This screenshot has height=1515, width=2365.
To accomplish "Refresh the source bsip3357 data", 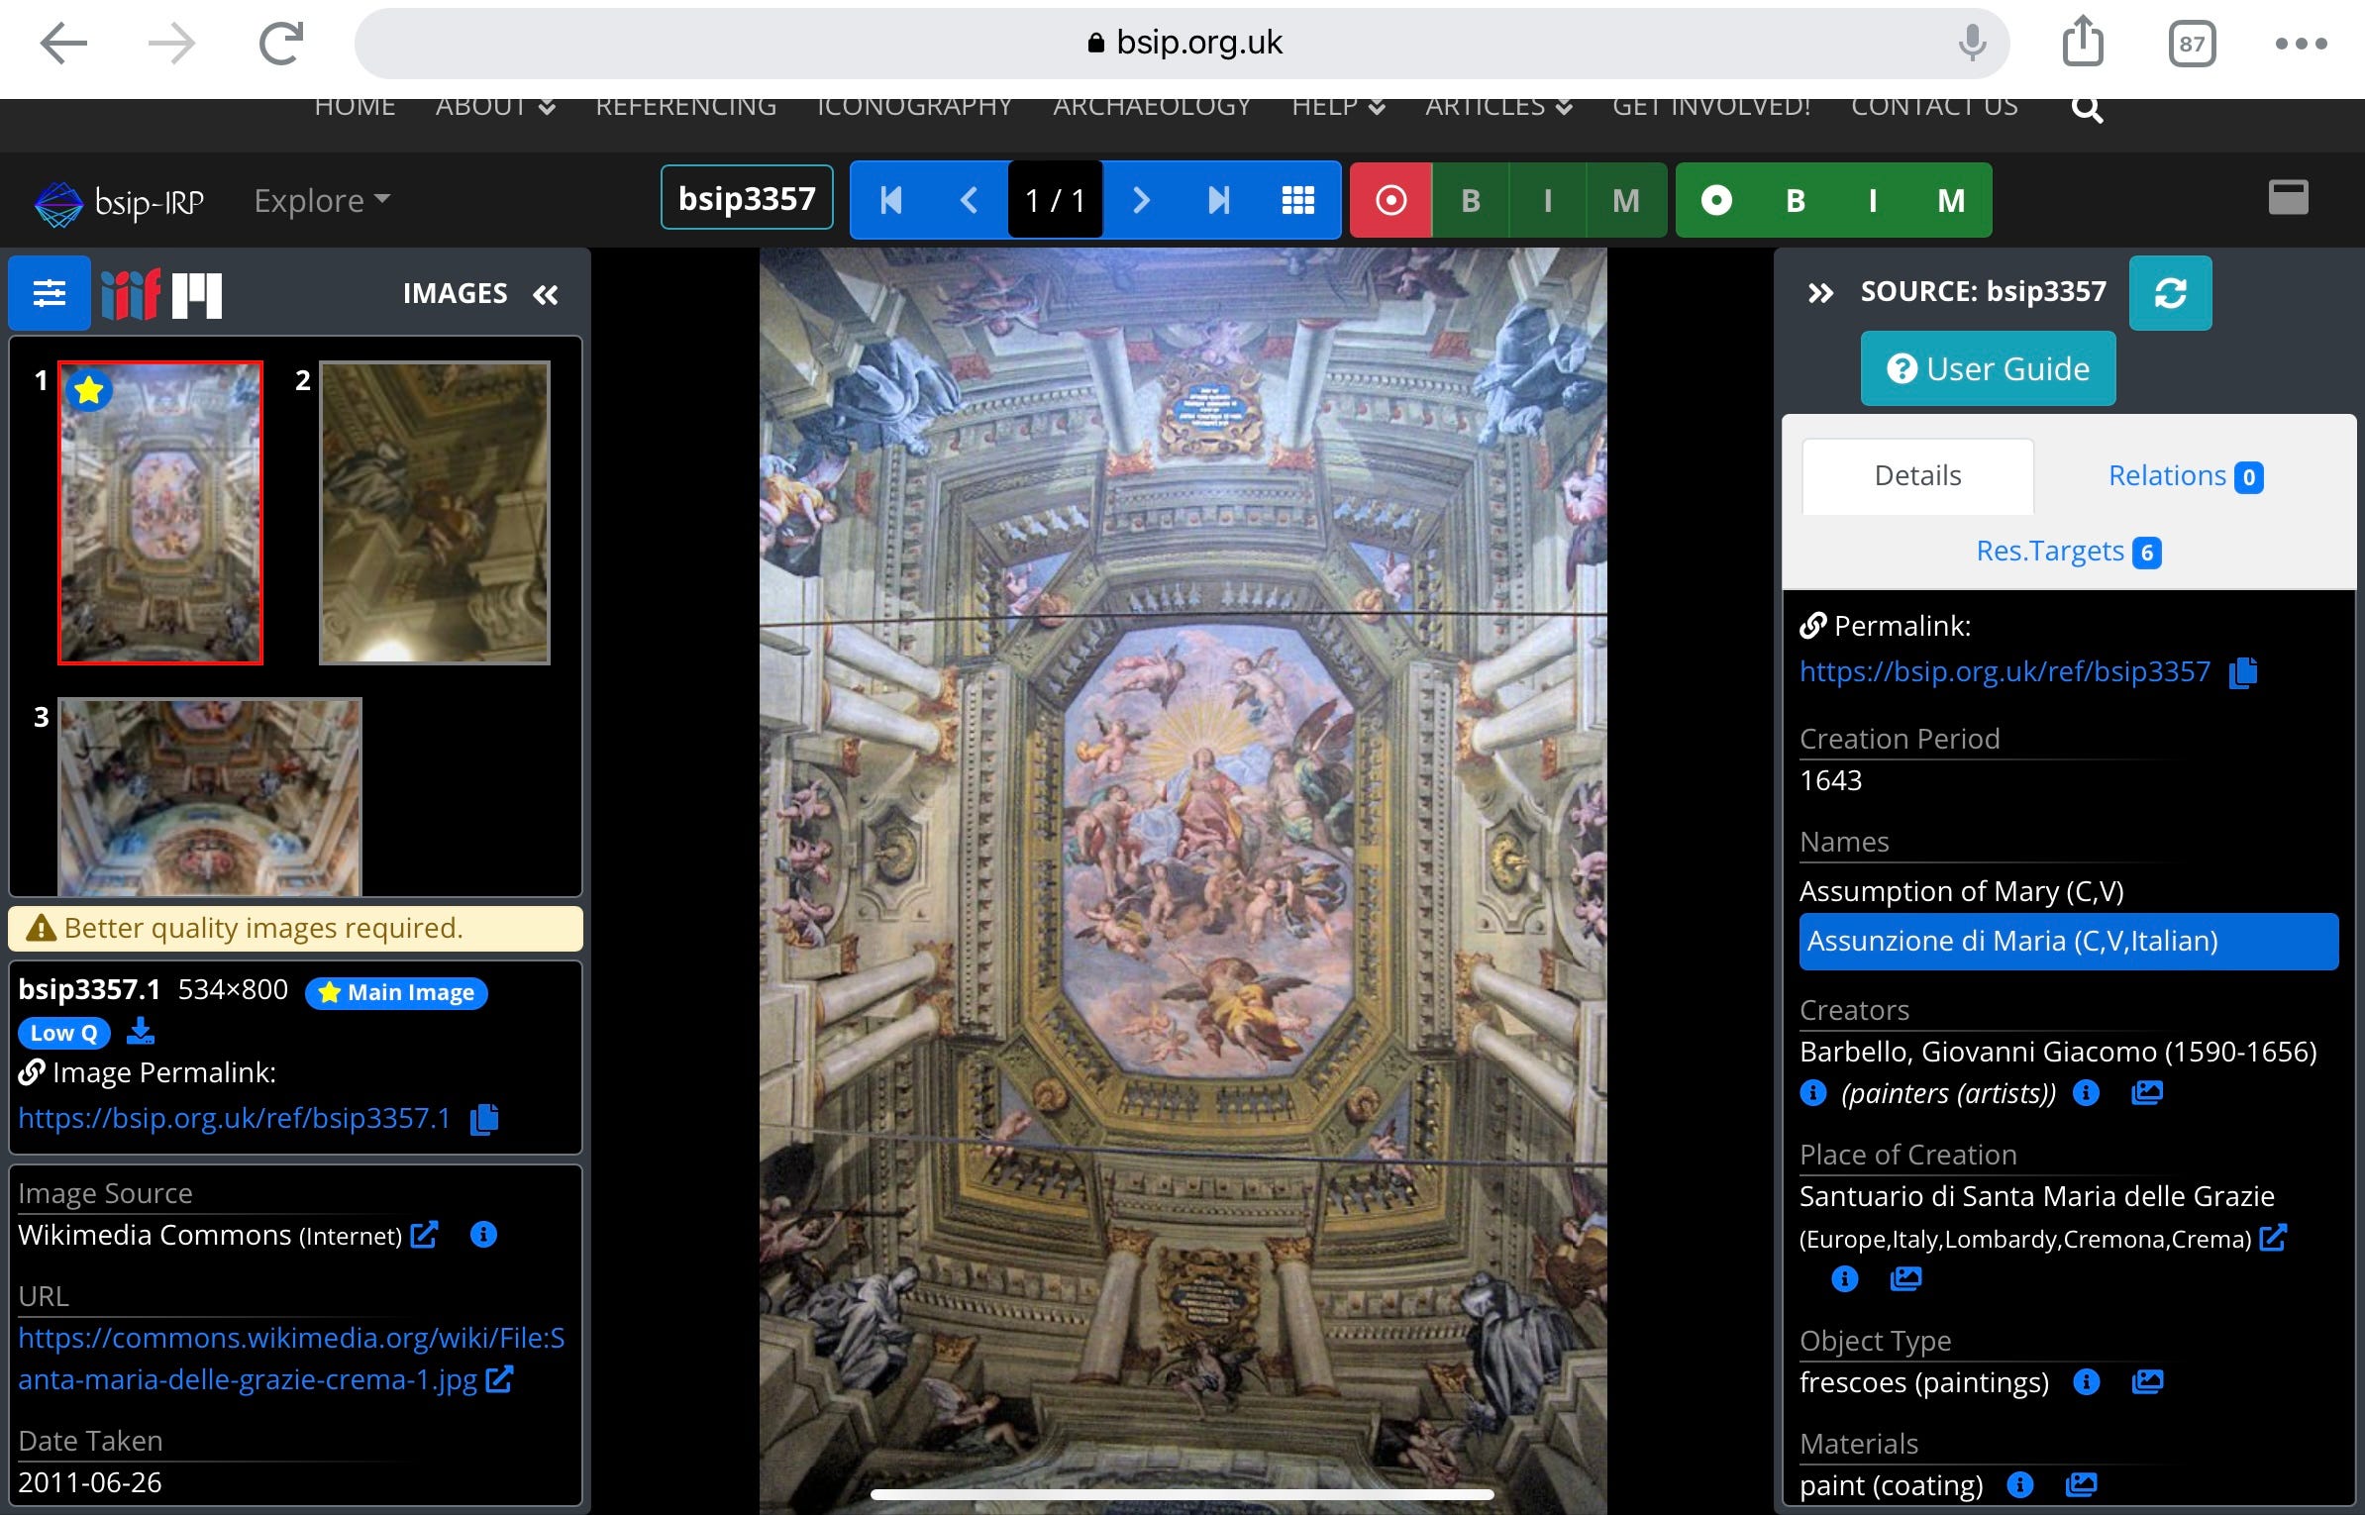I will (x=2170, y=293).
